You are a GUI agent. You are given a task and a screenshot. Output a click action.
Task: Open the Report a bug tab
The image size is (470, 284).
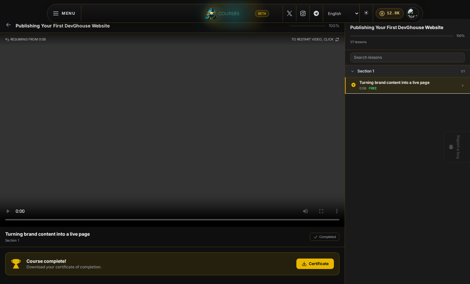click(457, 147)
